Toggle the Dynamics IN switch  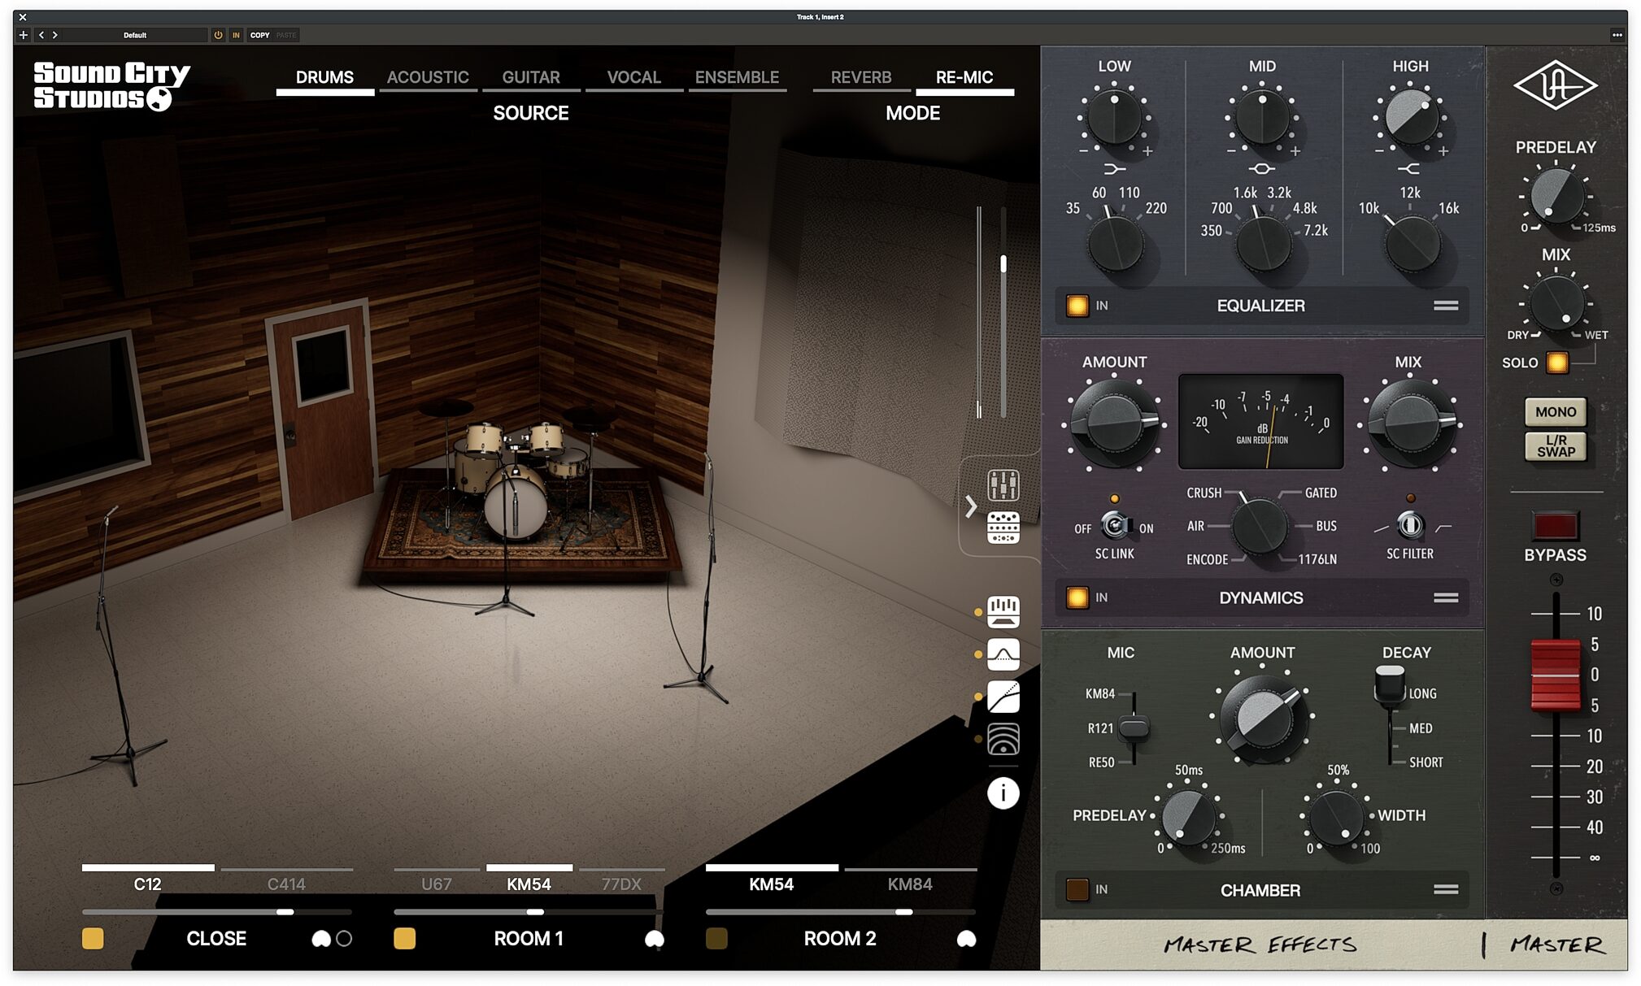coord(1077,597)
